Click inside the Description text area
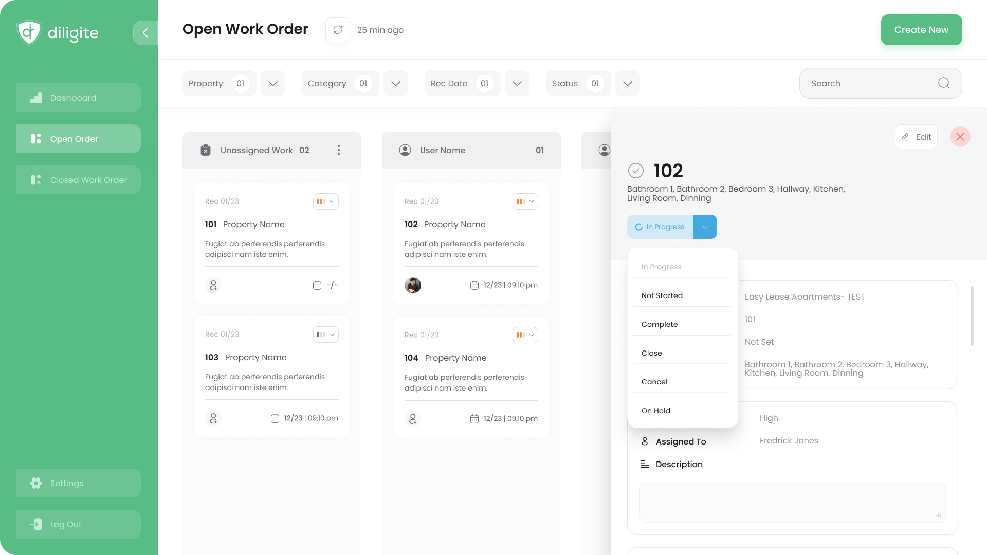The width and height of the screenshot is (987, 555). (792, 502)
